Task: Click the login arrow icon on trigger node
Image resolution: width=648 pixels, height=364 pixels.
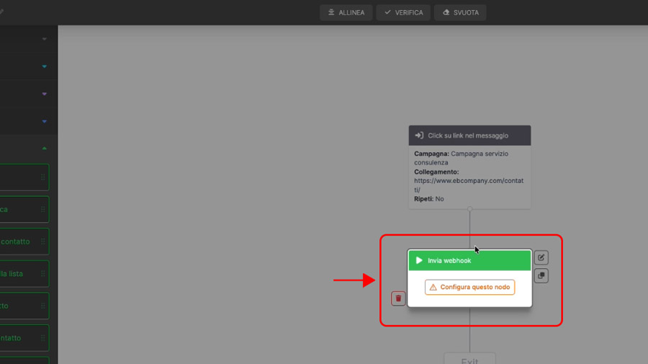Action: coord(419,136)
